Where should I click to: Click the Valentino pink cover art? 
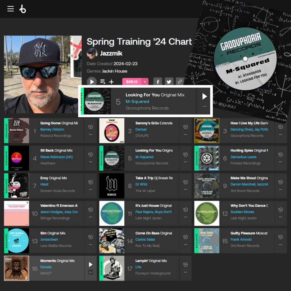click(x=16, y=213)
